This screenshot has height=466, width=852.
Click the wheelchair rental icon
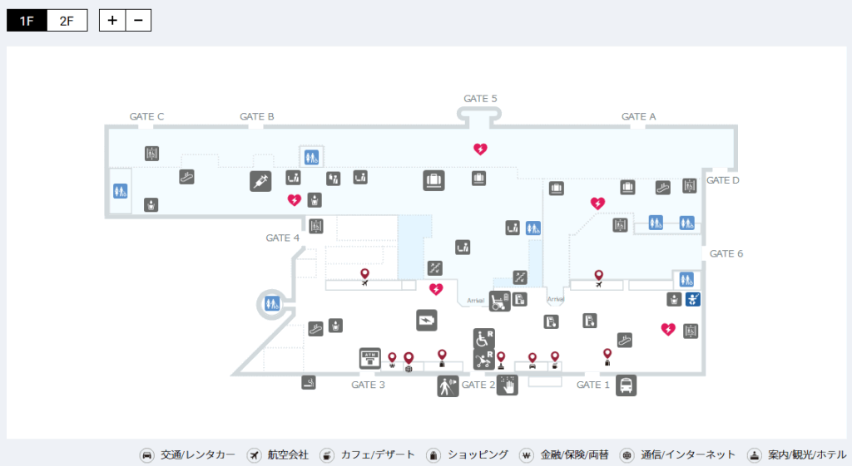[x=483, y=338]
